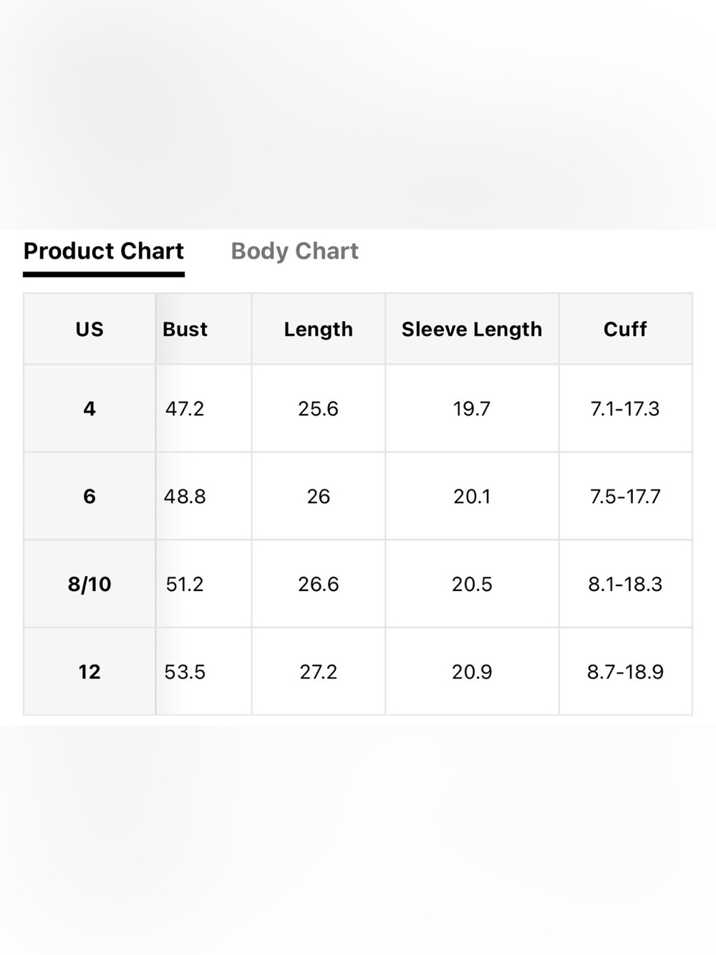Select the US size 4 row label

pos(89,408)
